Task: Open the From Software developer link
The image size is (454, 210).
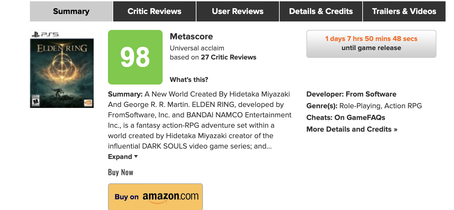Action: (371, 94)
